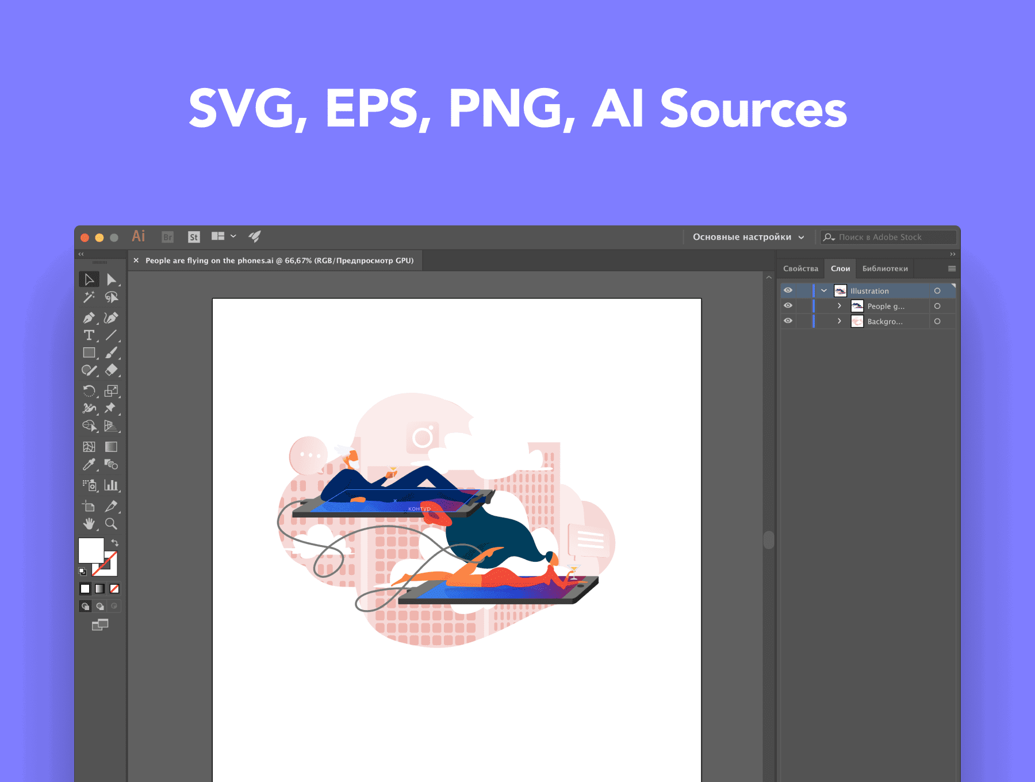
Task: Hide the Illustration layer eye icon
Action: pos(788,290)
